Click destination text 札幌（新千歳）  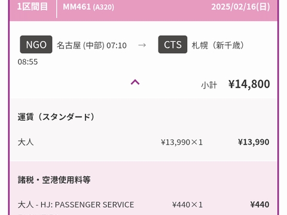[218, 45]
